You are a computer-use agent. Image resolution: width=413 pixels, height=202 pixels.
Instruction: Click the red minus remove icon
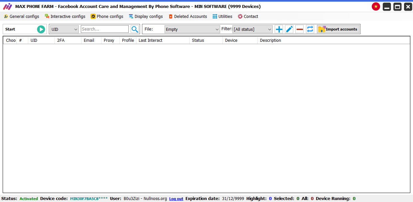pos(300,29)
